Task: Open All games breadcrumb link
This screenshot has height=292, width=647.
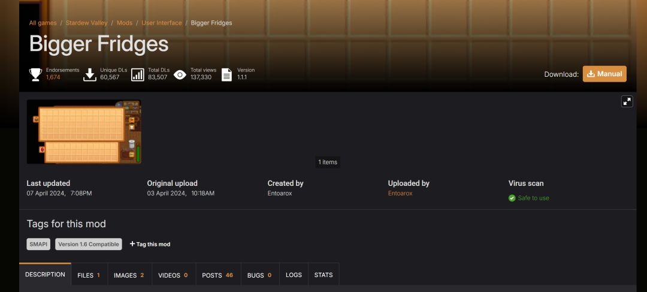Action: click(43, 23)
